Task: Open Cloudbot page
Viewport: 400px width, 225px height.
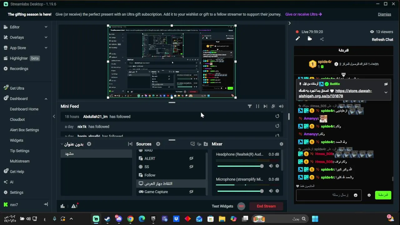Action: click(x=17, y=119)
